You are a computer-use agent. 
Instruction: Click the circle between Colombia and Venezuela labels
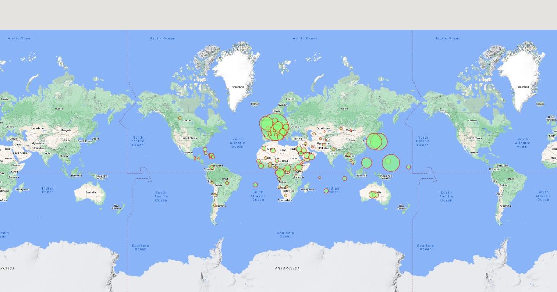coord(212,166)
